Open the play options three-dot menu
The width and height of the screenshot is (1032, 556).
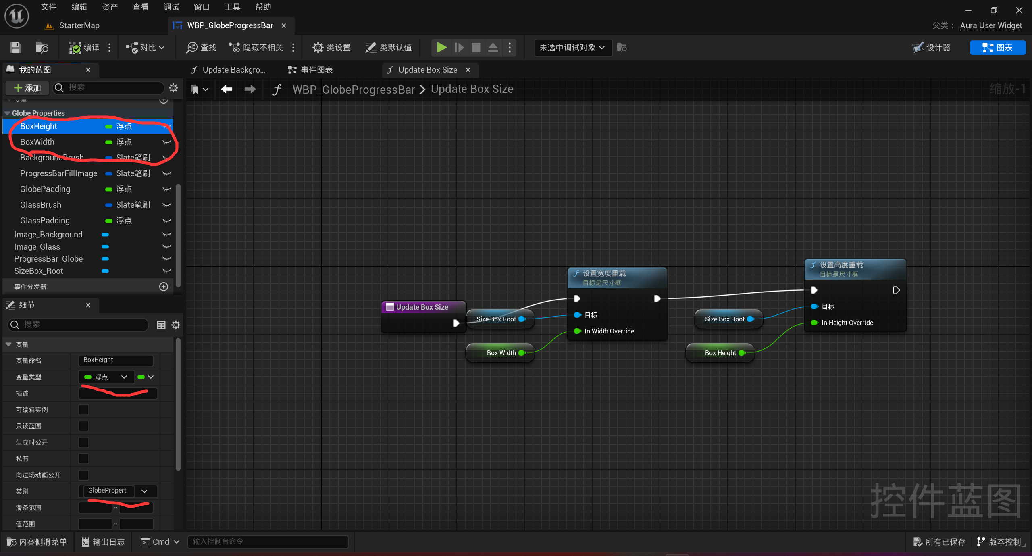pos(510,48)
